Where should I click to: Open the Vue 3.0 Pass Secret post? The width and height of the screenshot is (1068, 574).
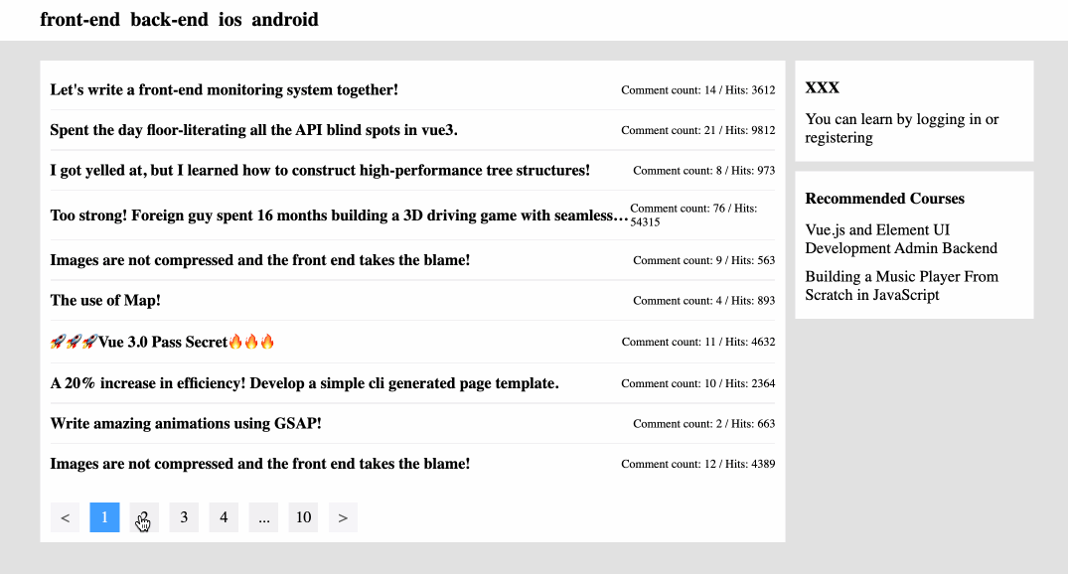[163, 343]
